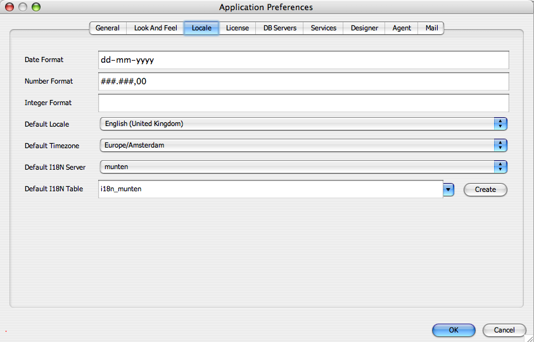Switch to the General tab
This screenshot has width=534, height=342.
coord(108,28)
